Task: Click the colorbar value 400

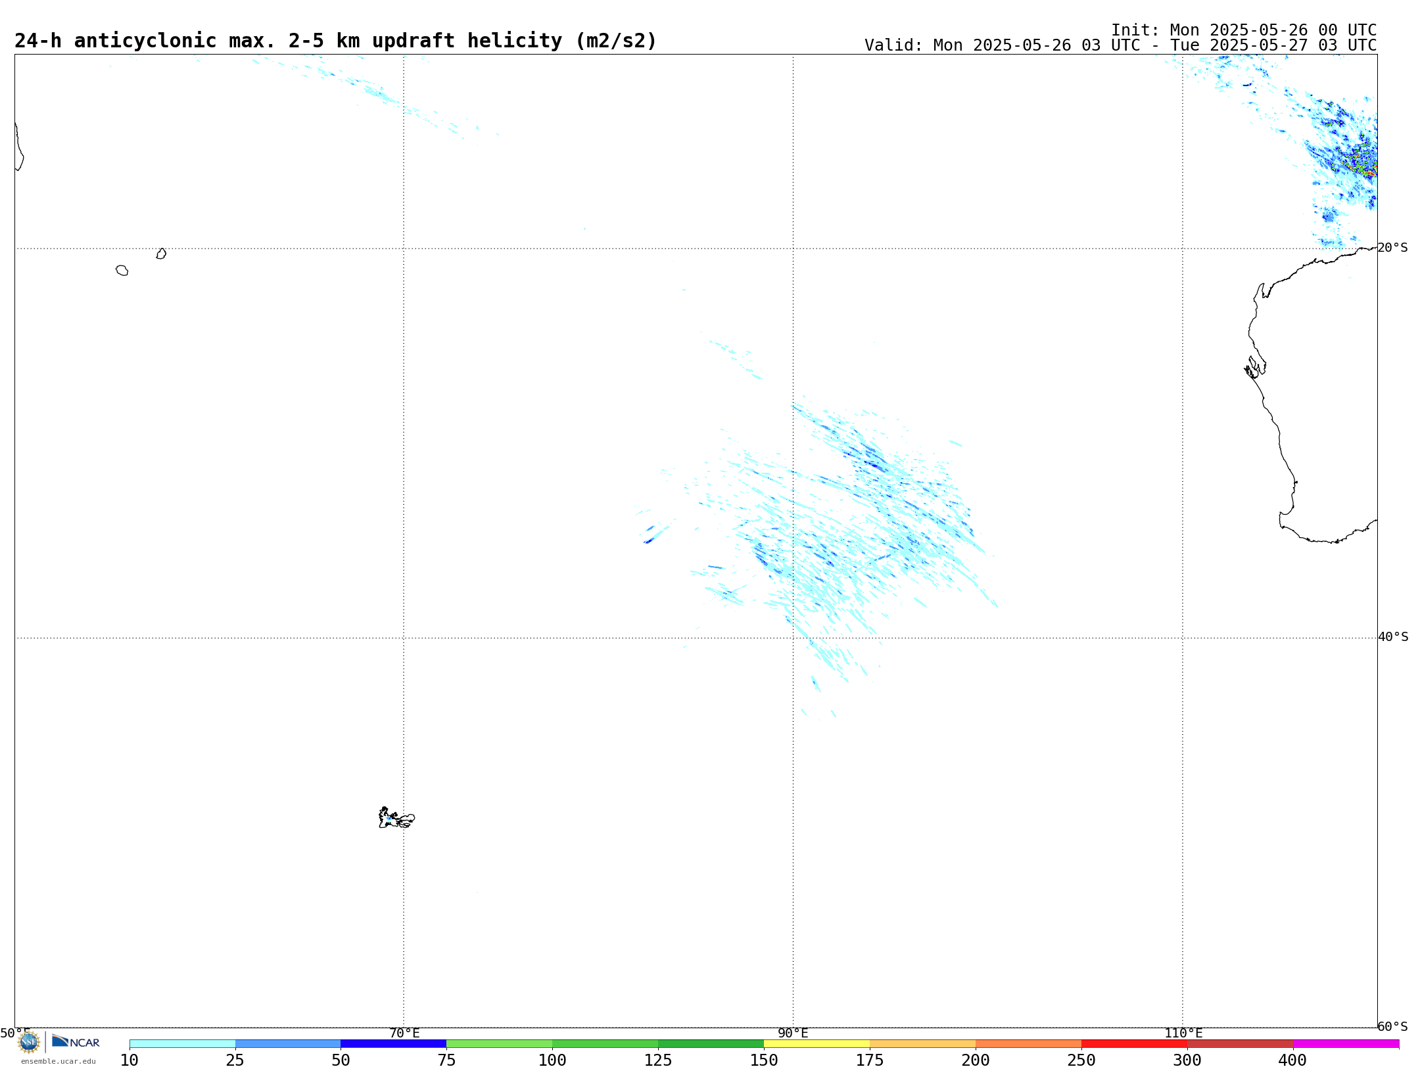Action: (x=1293, y=1060)
